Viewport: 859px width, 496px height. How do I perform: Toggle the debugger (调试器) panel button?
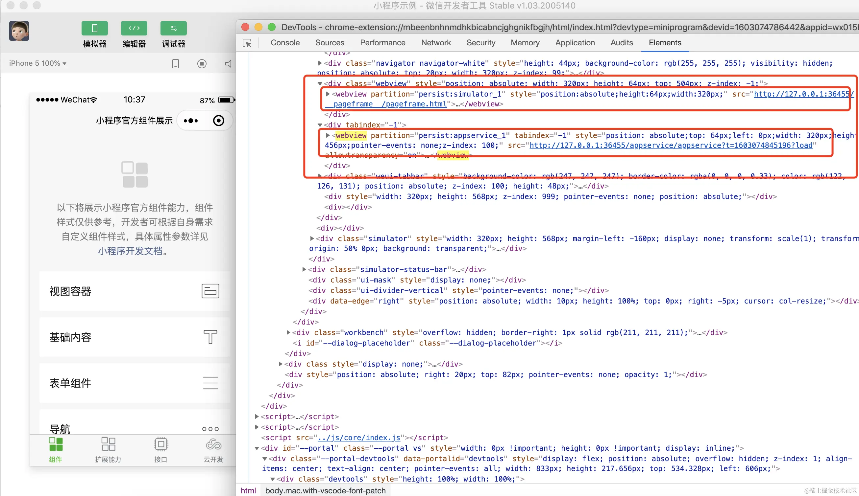click(x=174, y=28)
